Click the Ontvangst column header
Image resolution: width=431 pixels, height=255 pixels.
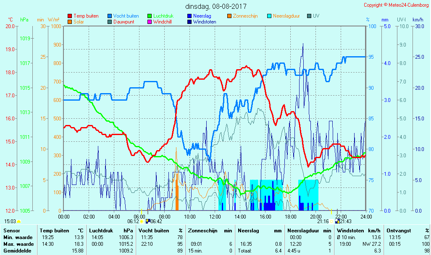pyautogui.click(x=398, y=231)
